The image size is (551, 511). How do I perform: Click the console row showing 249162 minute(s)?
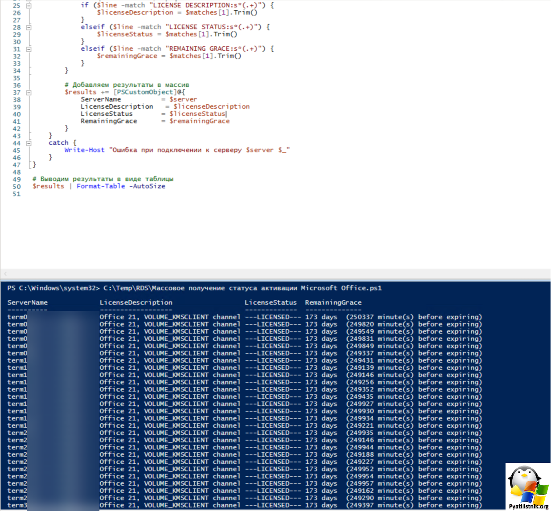245,491
